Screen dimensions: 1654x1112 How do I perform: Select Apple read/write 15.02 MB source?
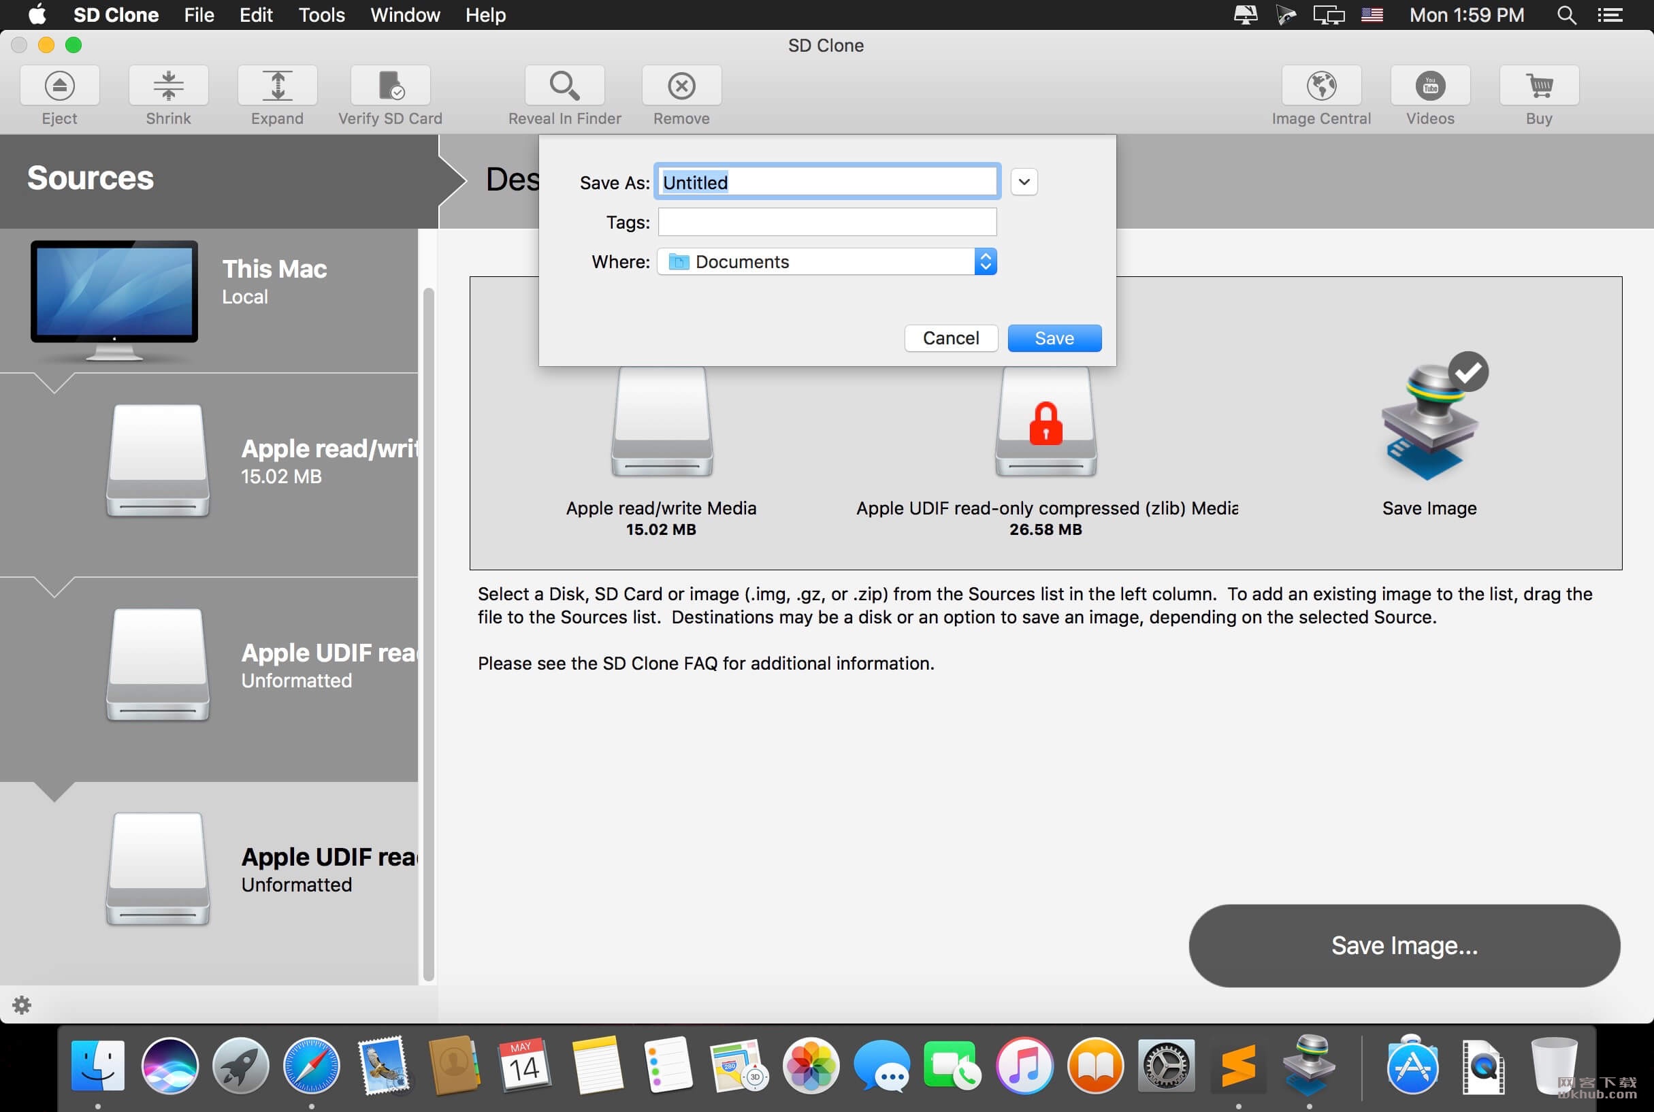click(x=209, y=474)
